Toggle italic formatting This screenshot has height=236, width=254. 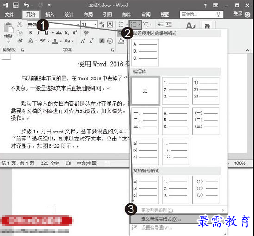38,33
